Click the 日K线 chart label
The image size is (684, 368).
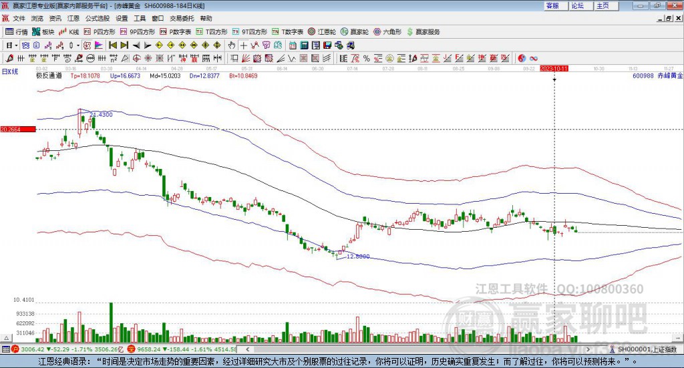coord(10,71)
